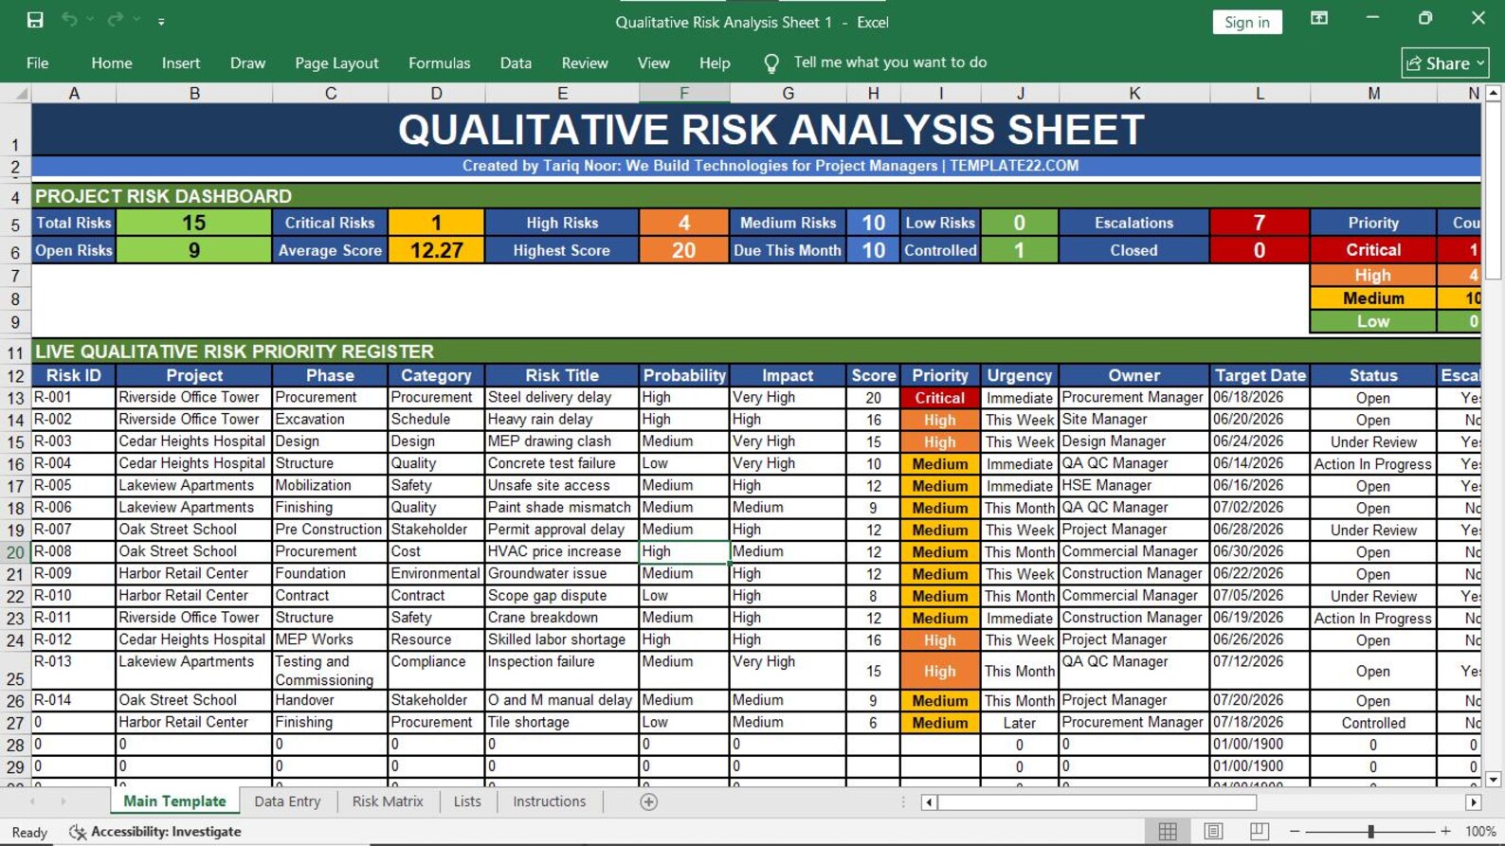Open the File menu
Viewport: 1505px width, 846px height.
pos(38,63)
